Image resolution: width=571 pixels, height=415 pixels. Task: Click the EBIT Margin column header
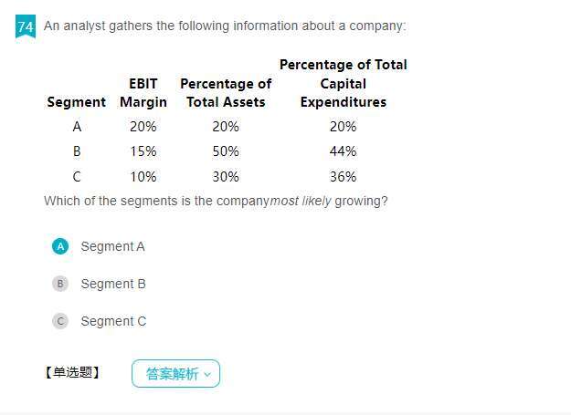143,93
